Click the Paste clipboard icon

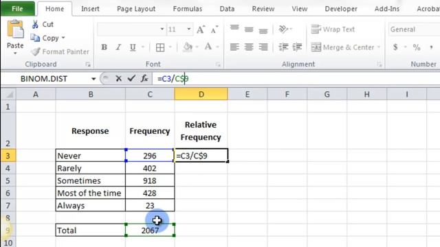15,29
